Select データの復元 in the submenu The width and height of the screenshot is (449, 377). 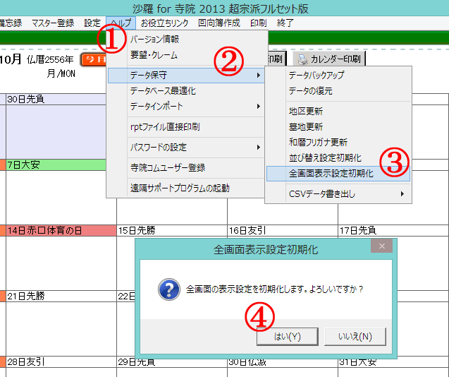pyautogui.click(x=310, y=91)
